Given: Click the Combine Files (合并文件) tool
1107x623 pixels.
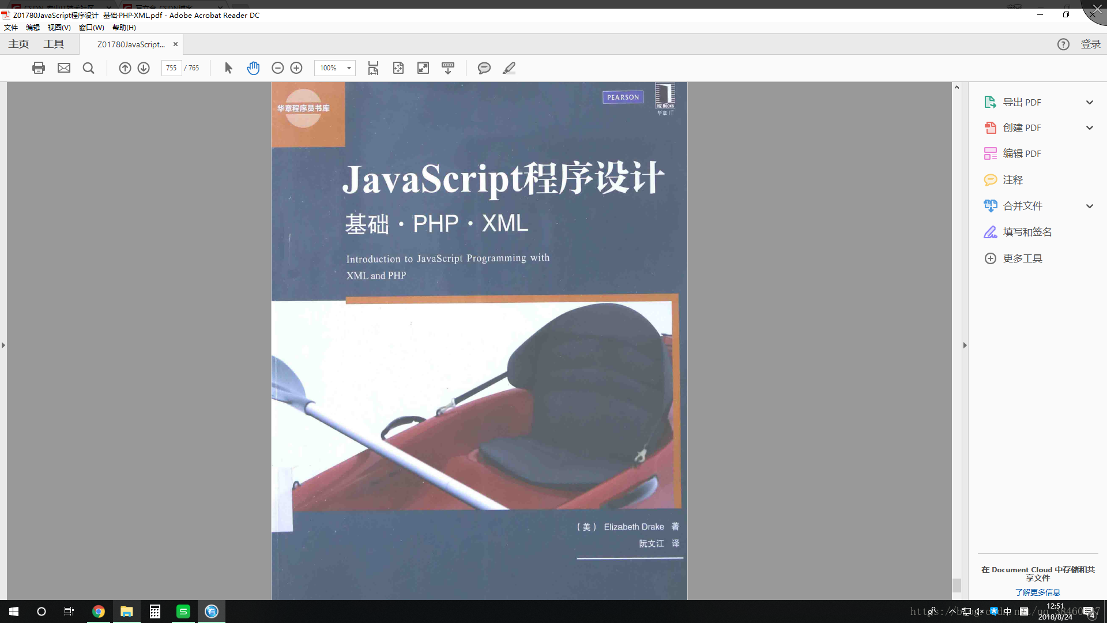Looking at the screenshot, I should 1014,206.
